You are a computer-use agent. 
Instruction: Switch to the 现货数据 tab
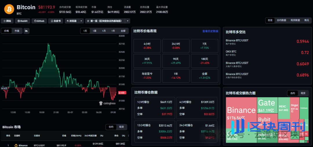[x=295, y=20]
